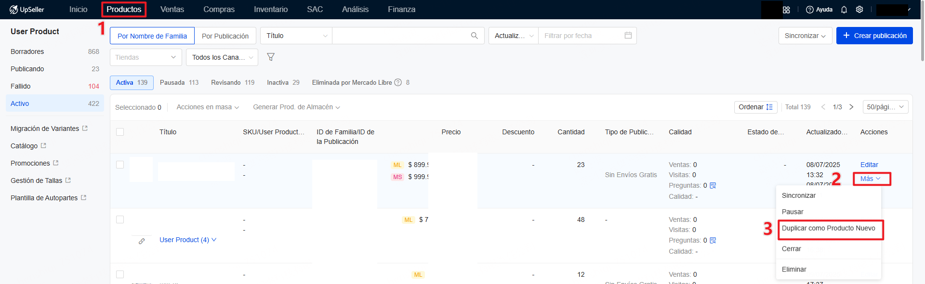Open the 50/página page size dropdown
The height and width of the screenshot is (284, 925).
point(885,107)
